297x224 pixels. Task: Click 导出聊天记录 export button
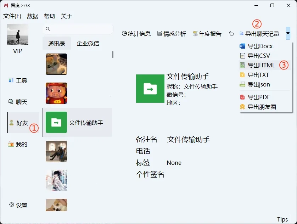click(x=260, y=34)
